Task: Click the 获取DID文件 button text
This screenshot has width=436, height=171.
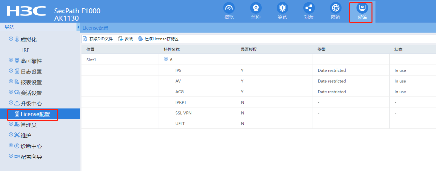Action: point(101,39)
